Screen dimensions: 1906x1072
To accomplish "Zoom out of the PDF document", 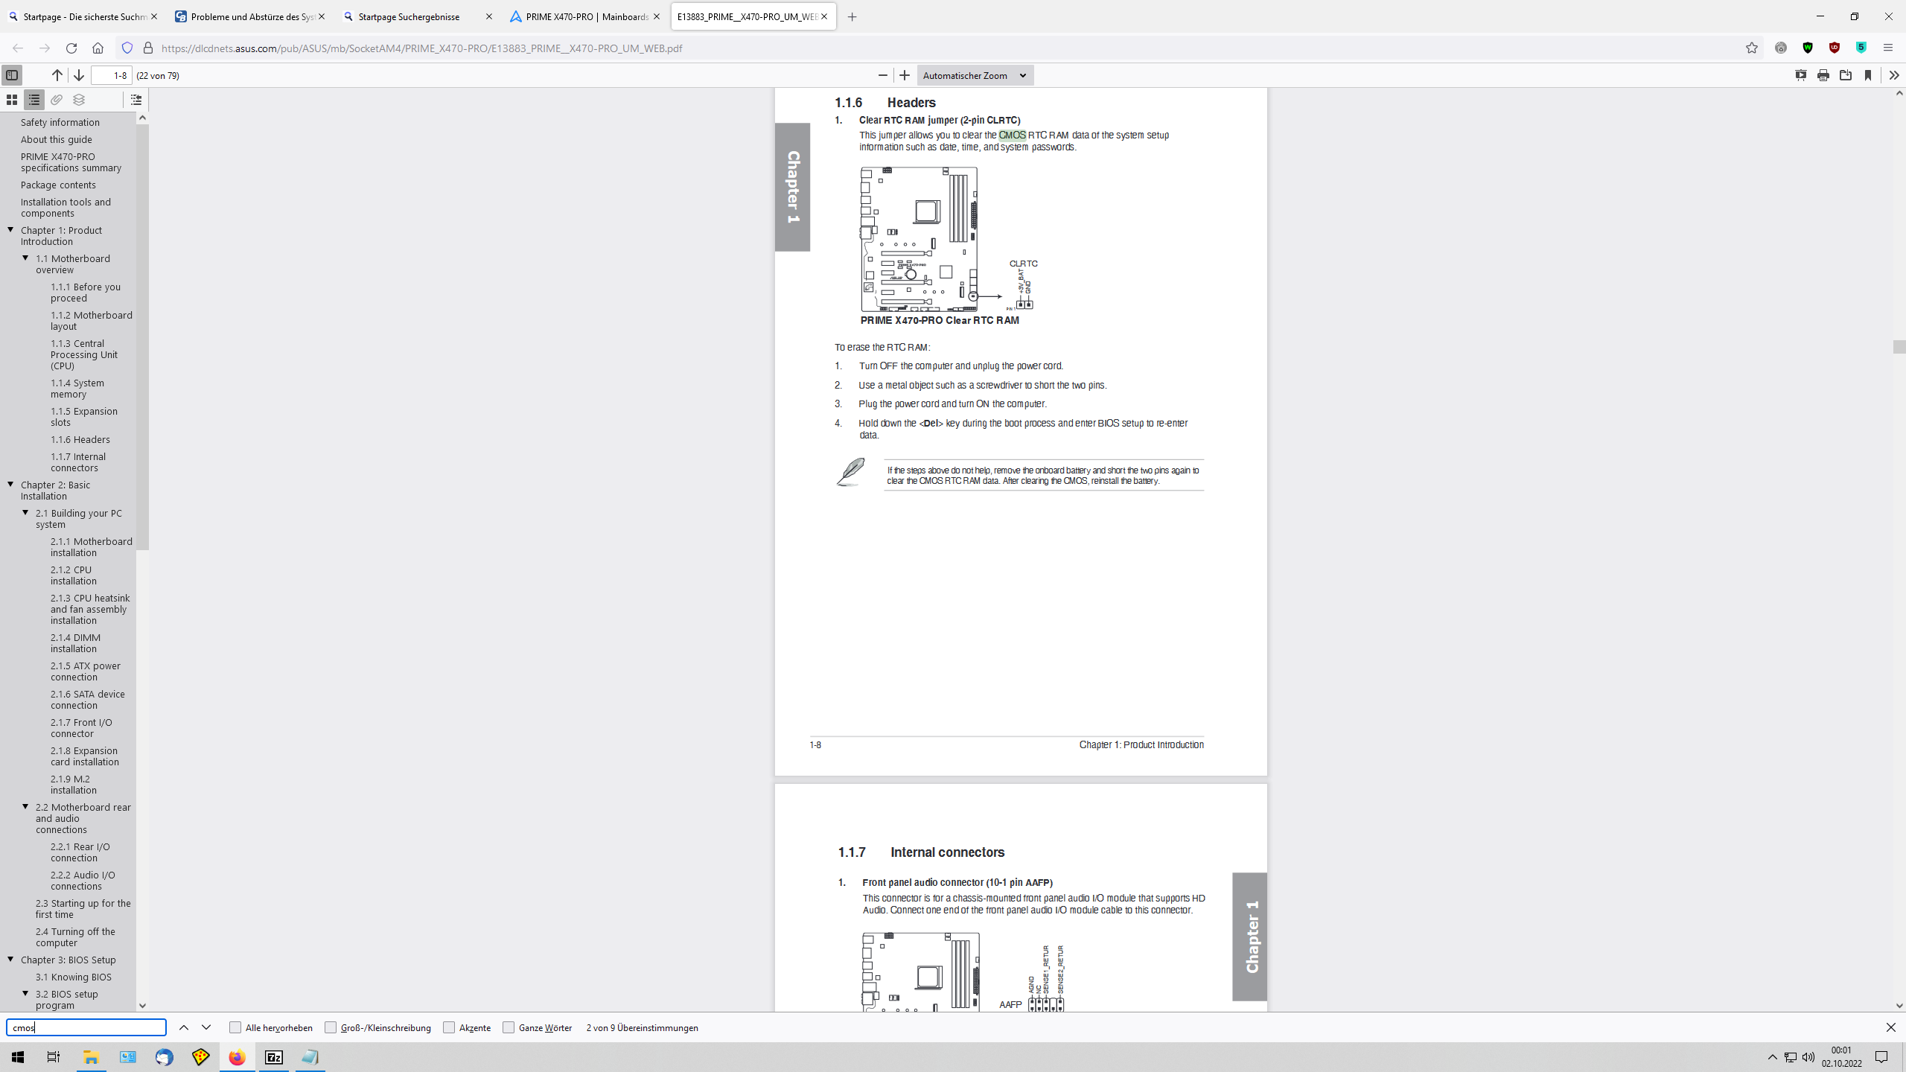I will [x=882, y=74].
